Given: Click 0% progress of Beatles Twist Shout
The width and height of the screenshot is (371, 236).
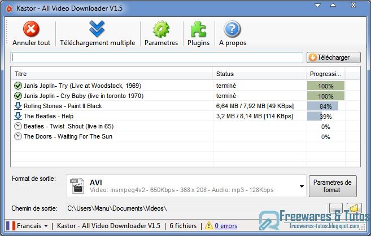Looking at the screenshot, I should pos(326,127).
